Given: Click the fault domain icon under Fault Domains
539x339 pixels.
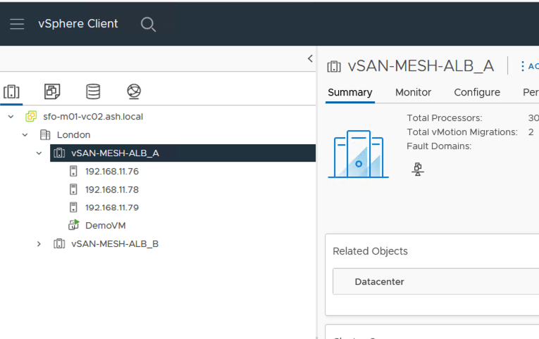Looking at the screenshot, I should tap(418, 169).
